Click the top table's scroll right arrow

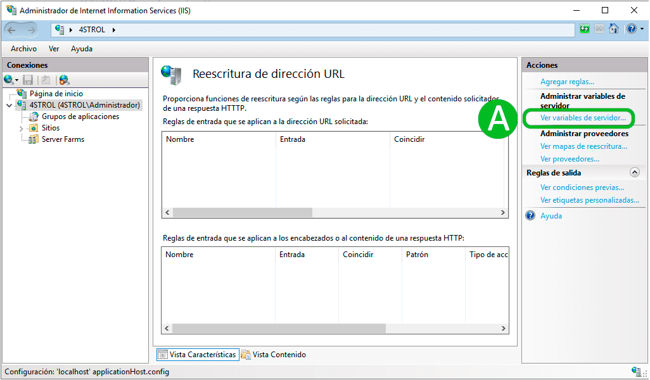pyautogui.click(x=502, y=213)
